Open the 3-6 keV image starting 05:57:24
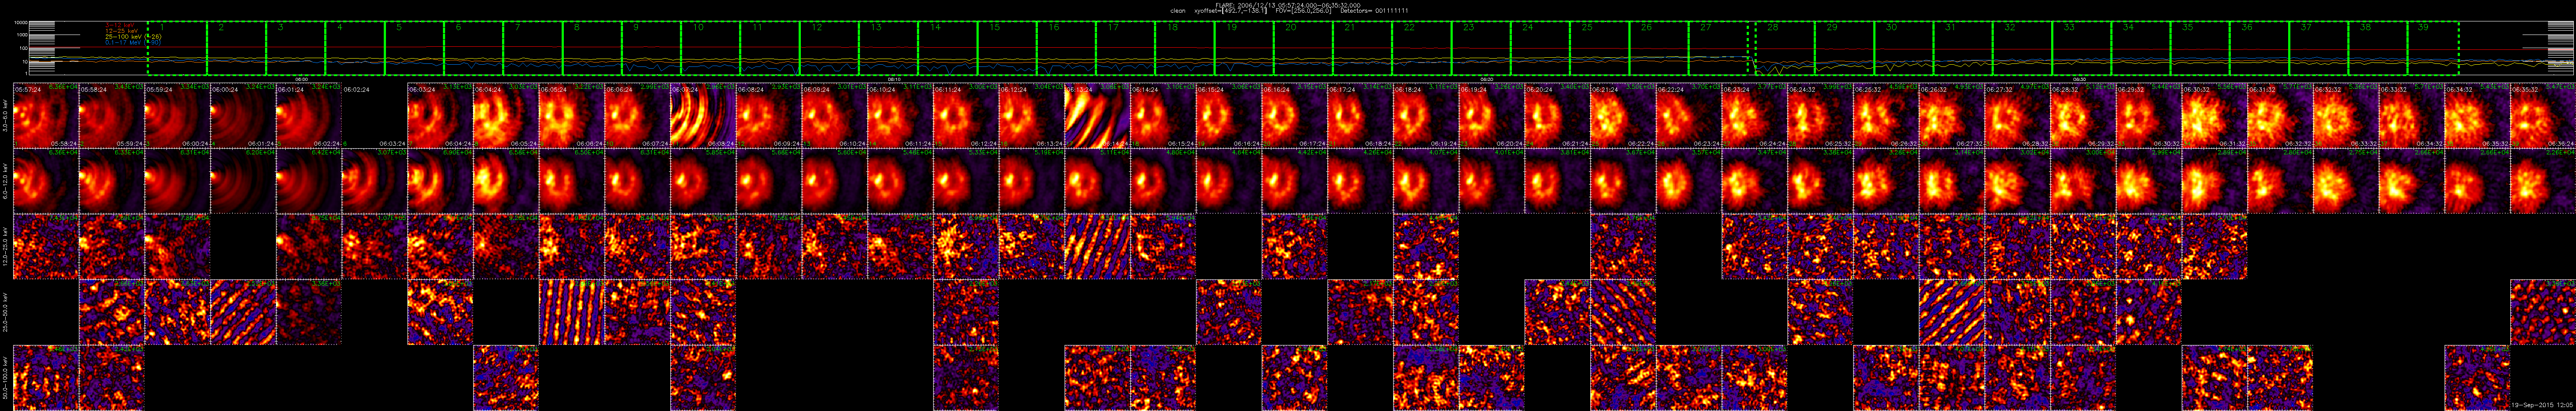Image resolution: width=2576 pixels, height=411 pixels. coord(46,116)
